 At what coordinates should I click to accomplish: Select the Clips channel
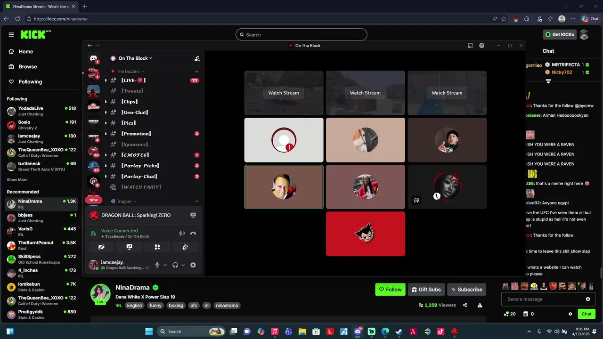tap(155, 102)
